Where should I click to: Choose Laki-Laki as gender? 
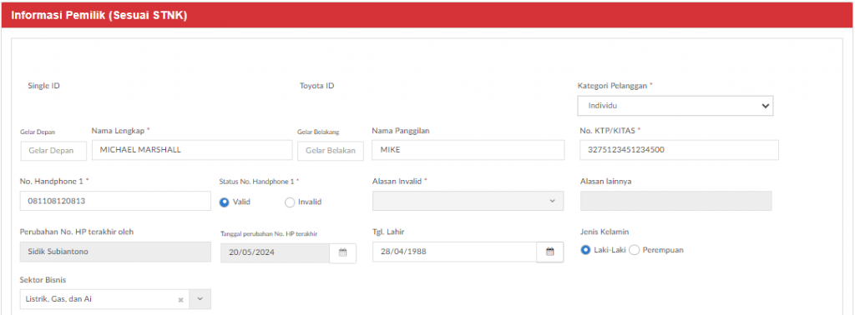coord(585,250)
